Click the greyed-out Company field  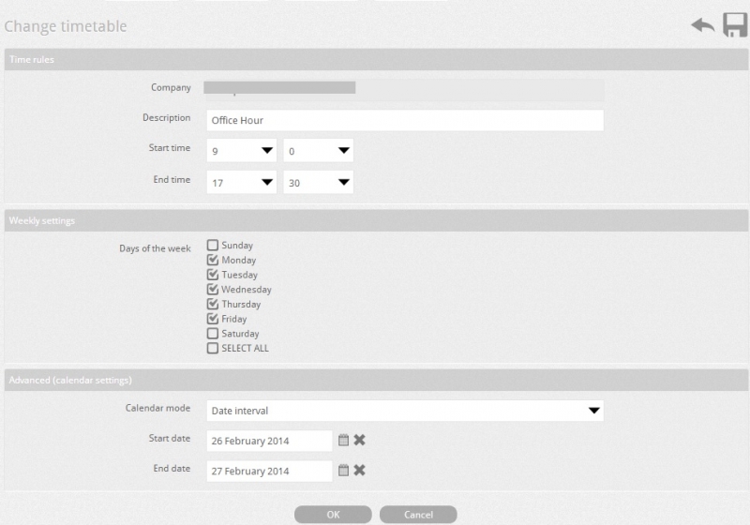click(x=403, y=89)
